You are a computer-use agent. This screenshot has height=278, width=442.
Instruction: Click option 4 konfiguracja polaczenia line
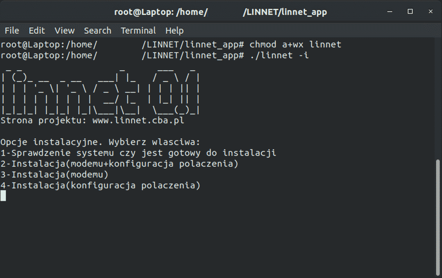tap(100, 185)
